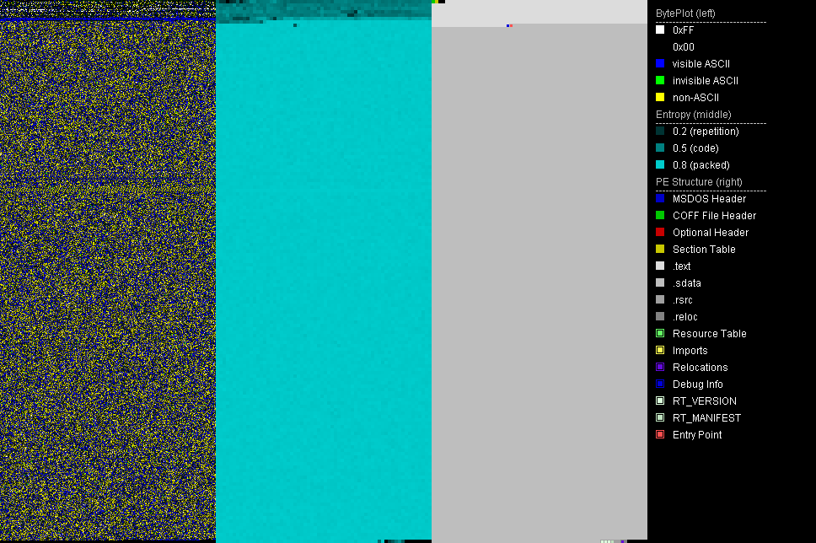
Task: Click the blue visible ASCII swatch
Action: pyautogui.click(x=660, y=64)
